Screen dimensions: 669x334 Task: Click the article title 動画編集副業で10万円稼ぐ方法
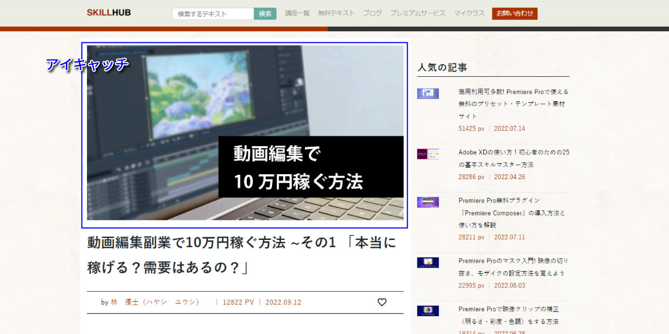242,255
